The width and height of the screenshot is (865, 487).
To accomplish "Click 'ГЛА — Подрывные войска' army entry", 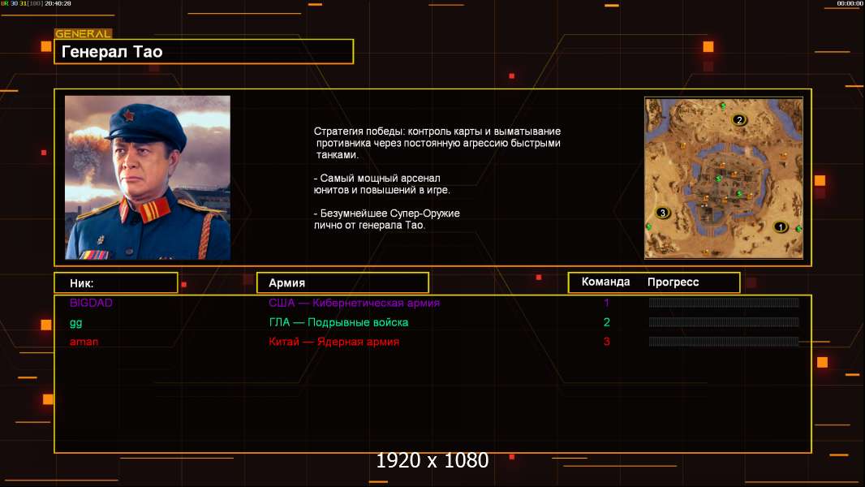I will coord(338,322).
